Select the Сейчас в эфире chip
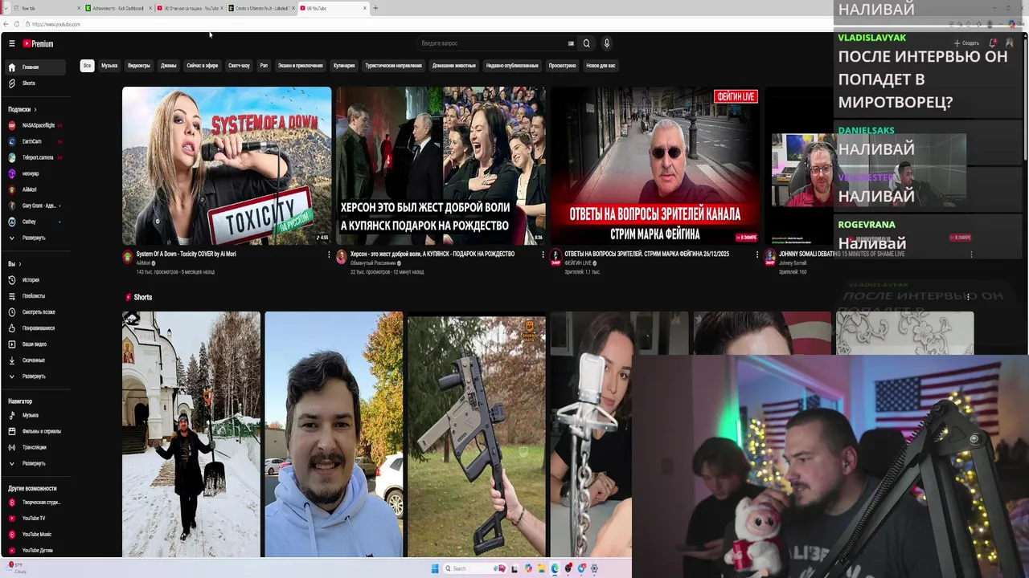This screenshot has width=1029, height=578. point(202,66)
